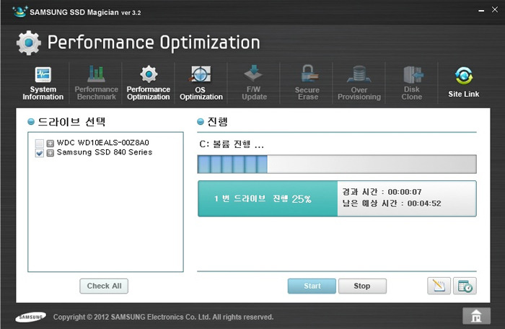The height and width of the screenshot is (329, 505).
Task: Click the Samsung logo in footer
Action: tap(30, 317)
